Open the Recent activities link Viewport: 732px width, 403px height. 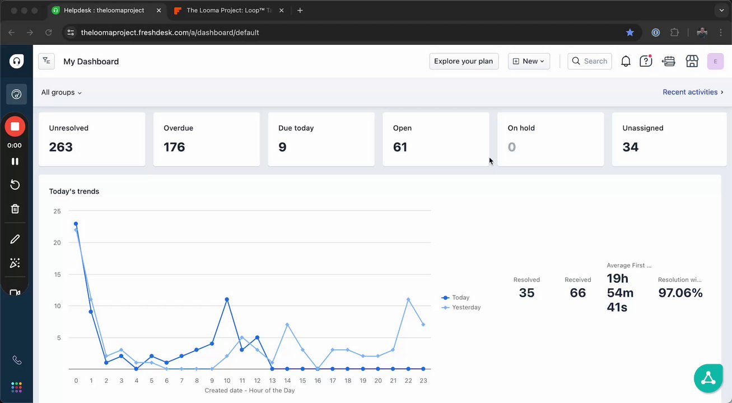point(693,92)
